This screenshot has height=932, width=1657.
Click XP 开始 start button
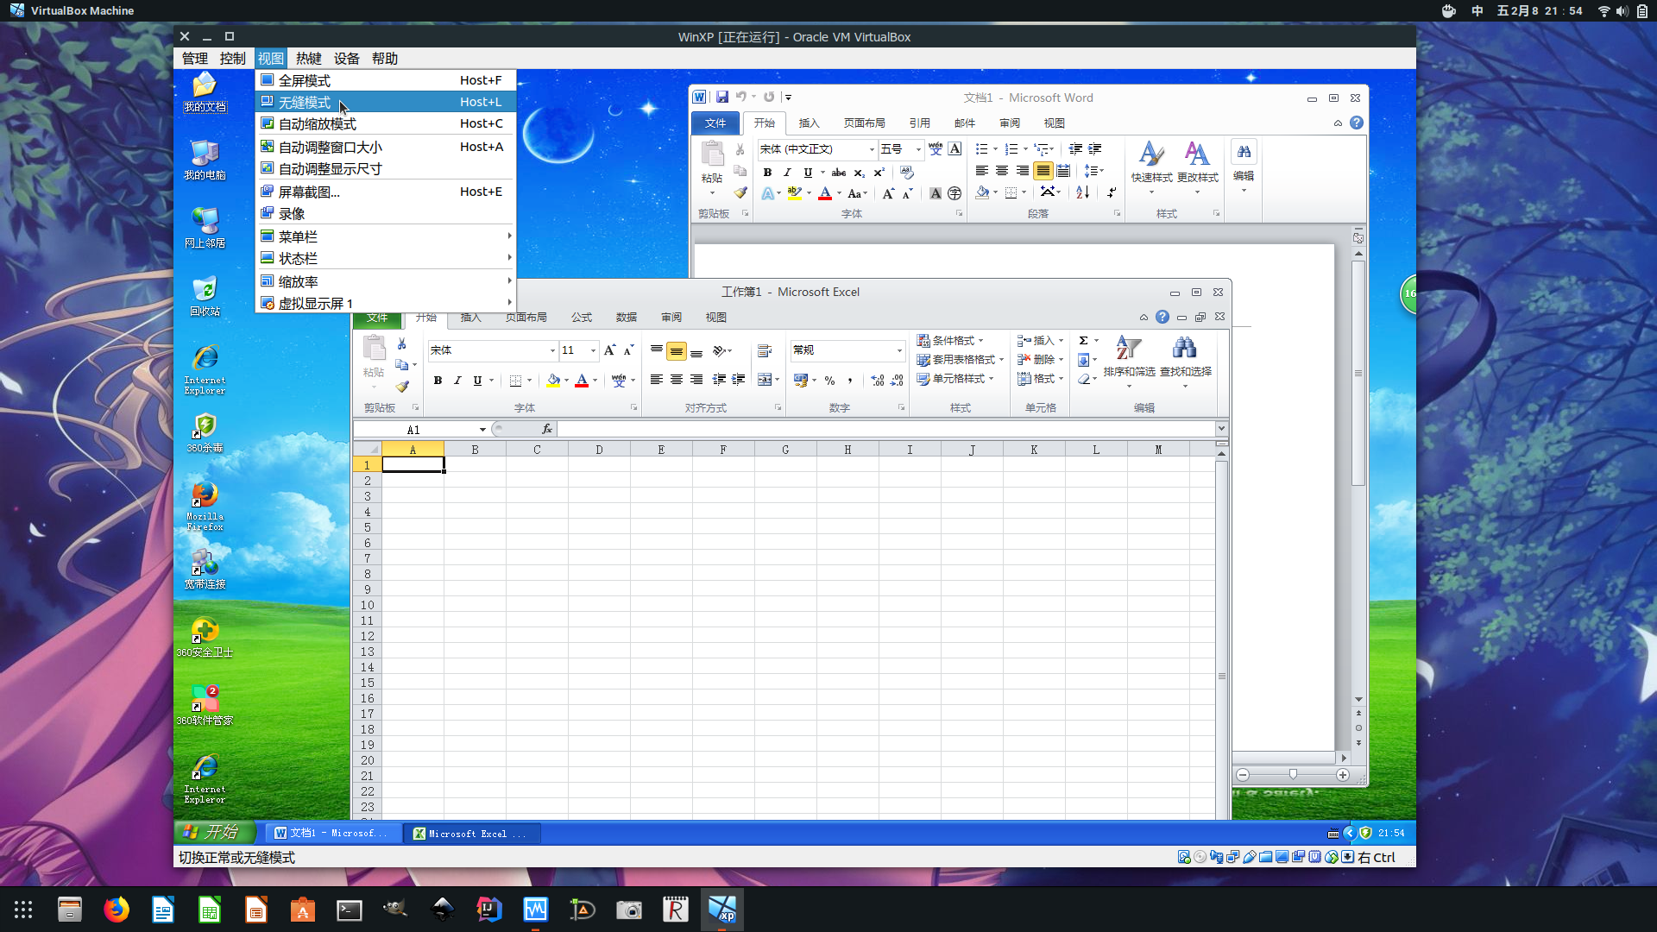point(215,832)
